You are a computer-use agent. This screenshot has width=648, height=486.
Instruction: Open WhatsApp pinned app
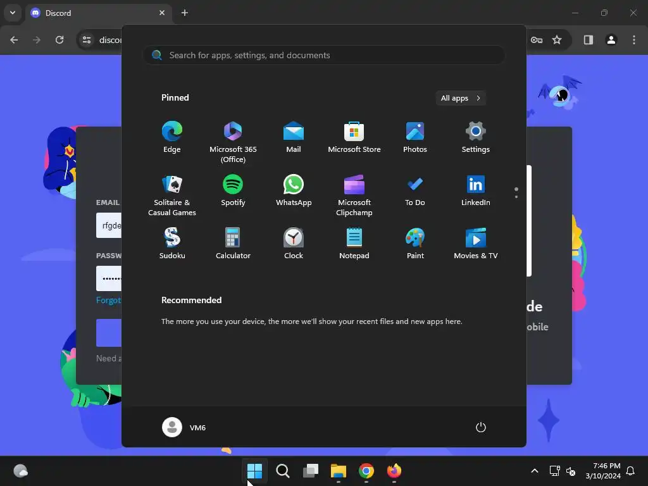pos(294,190)
